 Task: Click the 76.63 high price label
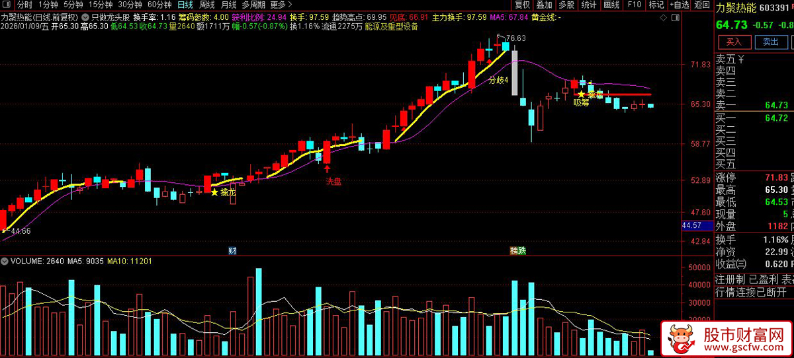515,38
